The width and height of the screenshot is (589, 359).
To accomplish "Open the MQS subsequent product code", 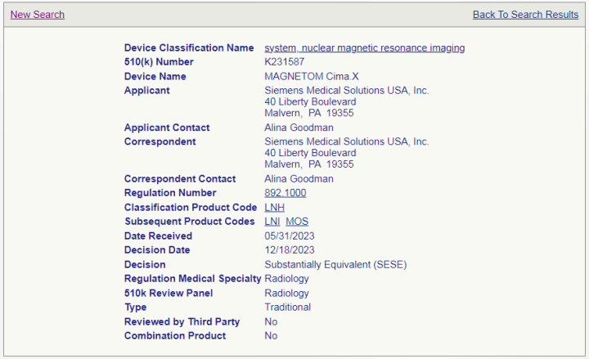I will coord(297,222).
